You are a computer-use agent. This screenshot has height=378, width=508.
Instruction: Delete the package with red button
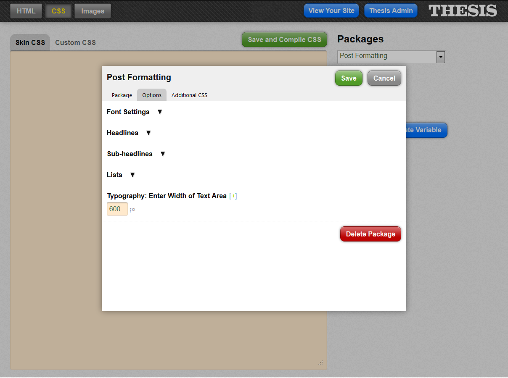click(370, 234)
